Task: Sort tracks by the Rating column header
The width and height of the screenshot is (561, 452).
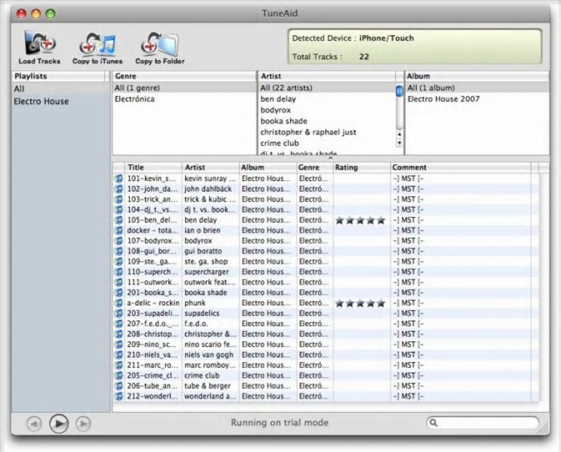Action: (361, 167)
